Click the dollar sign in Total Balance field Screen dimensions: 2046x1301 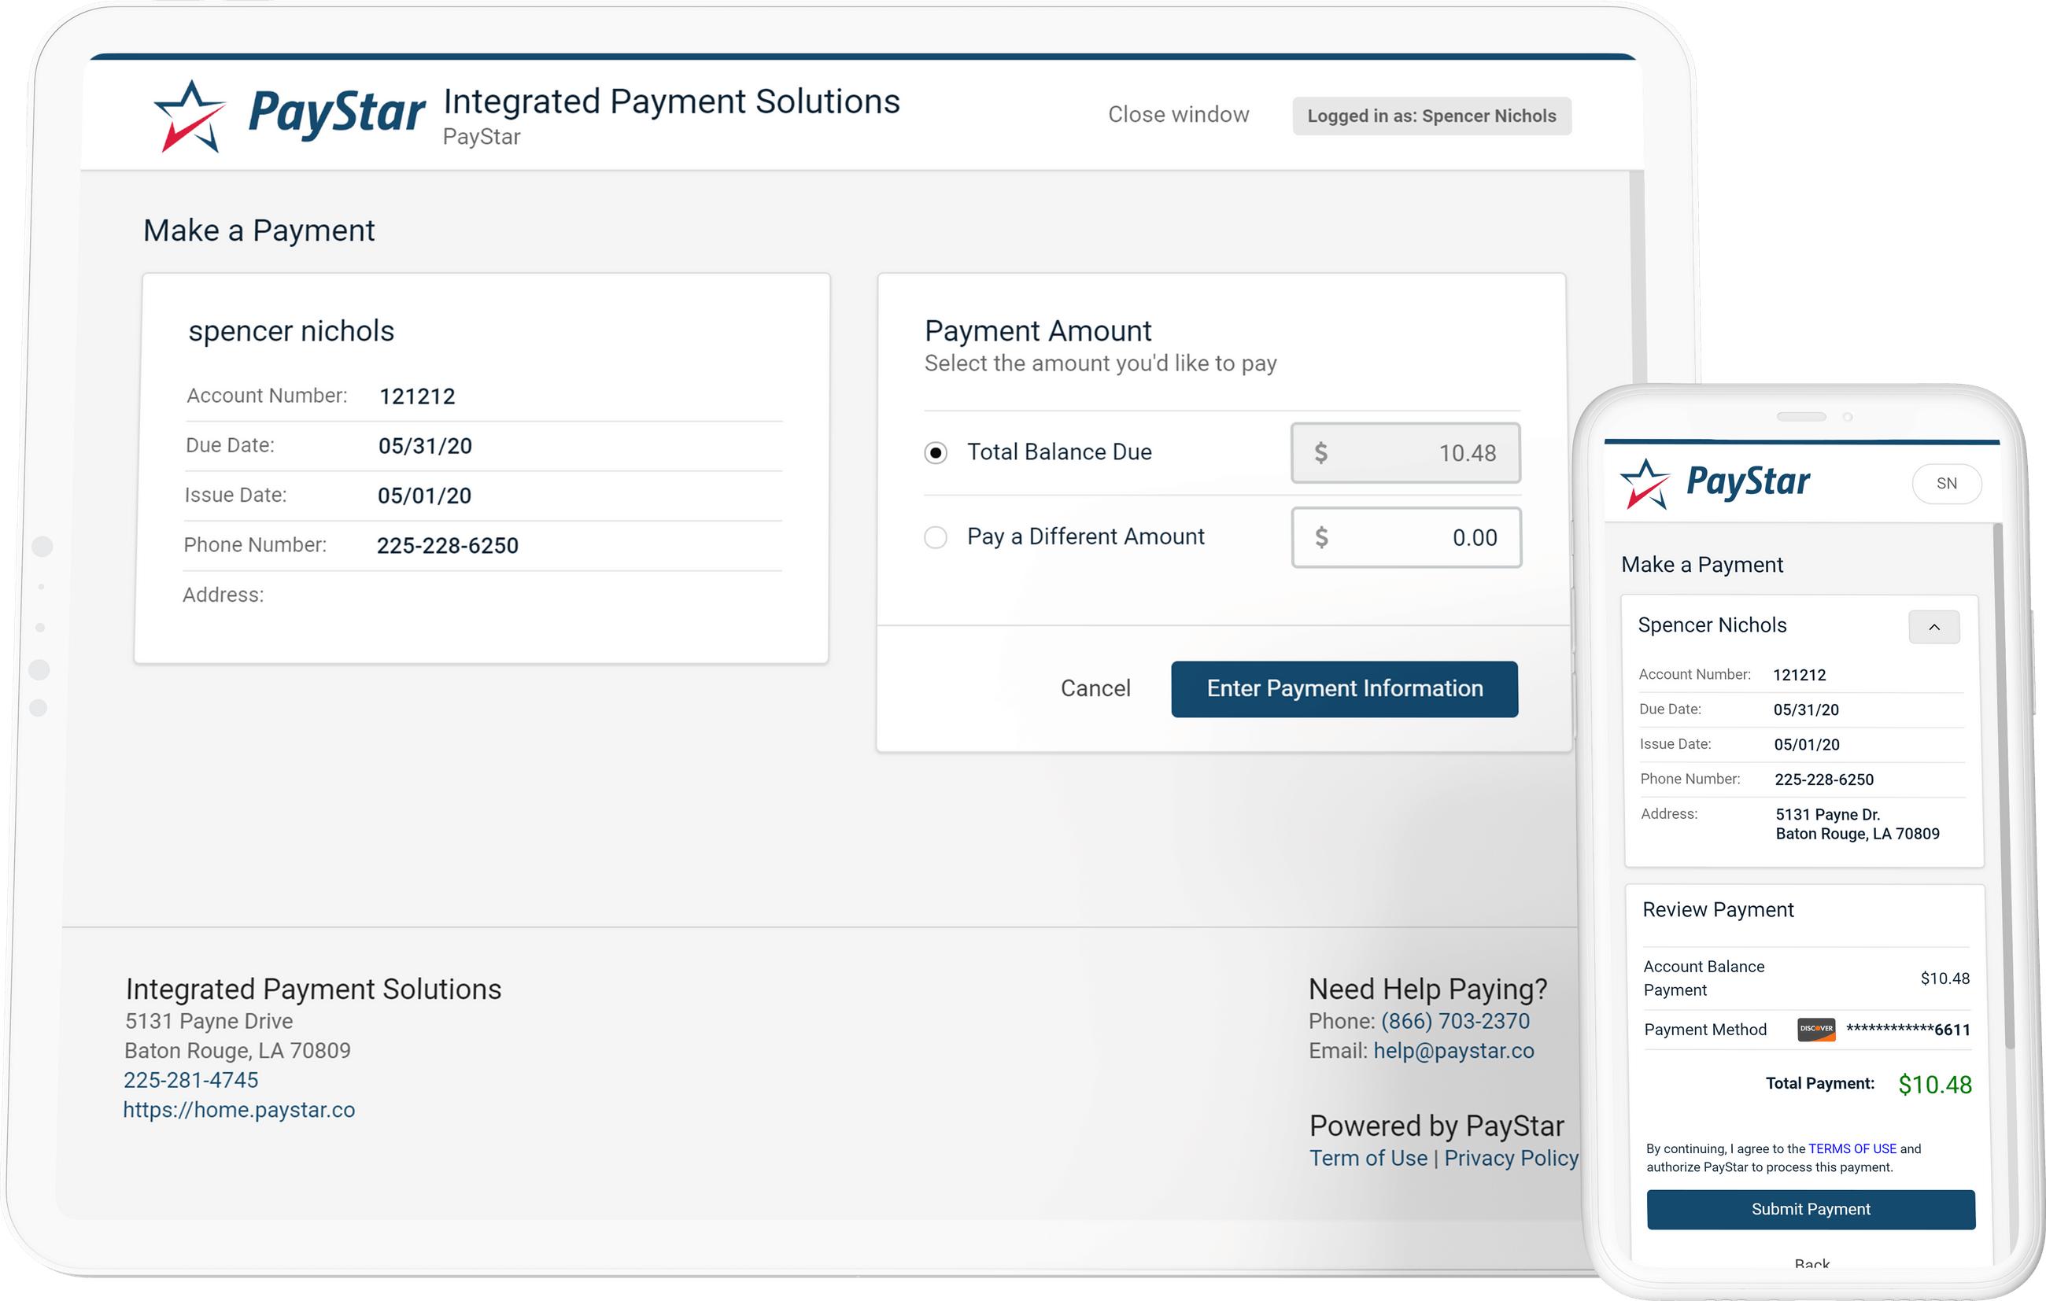click(x=1320, y=452)
